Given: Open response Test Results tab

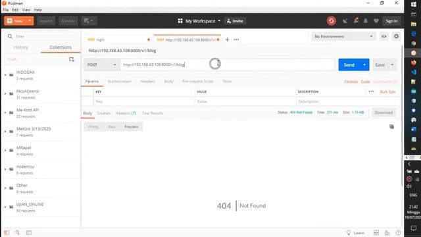Looking at the screenshot, I should click(x=153, y=113).
